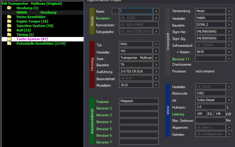Open the Verwendung Motor arrow menu

[229, 11]
